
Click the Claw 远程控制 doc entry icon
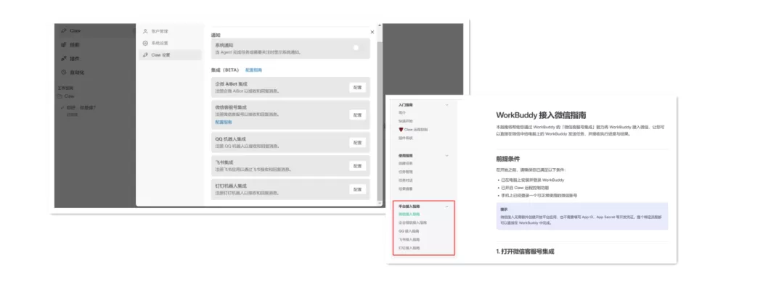point(401,129)
